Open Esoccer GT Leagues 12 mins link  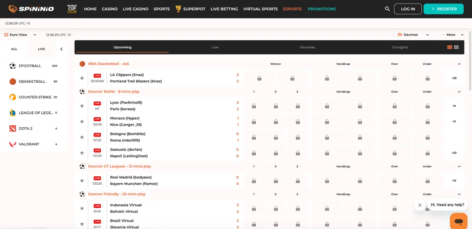click(120, 166)
